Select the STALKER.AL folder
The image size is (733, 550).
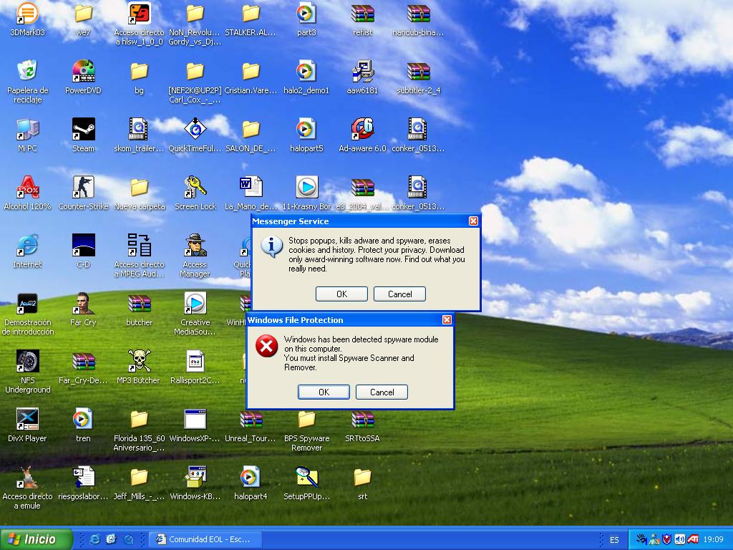coord(251,14)
